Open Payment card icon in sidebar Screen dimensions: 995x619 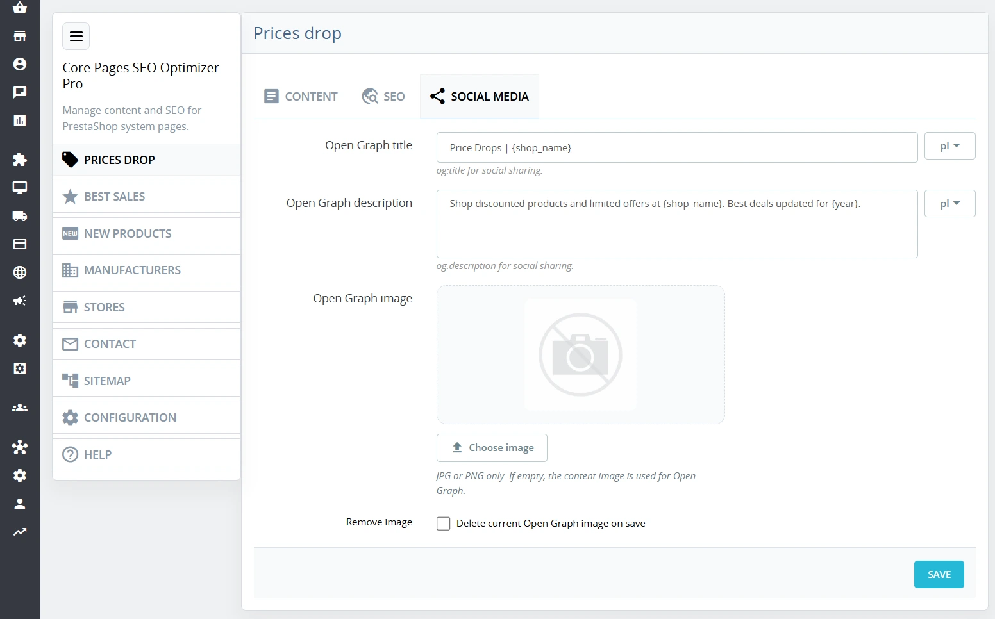click(20, 244)
